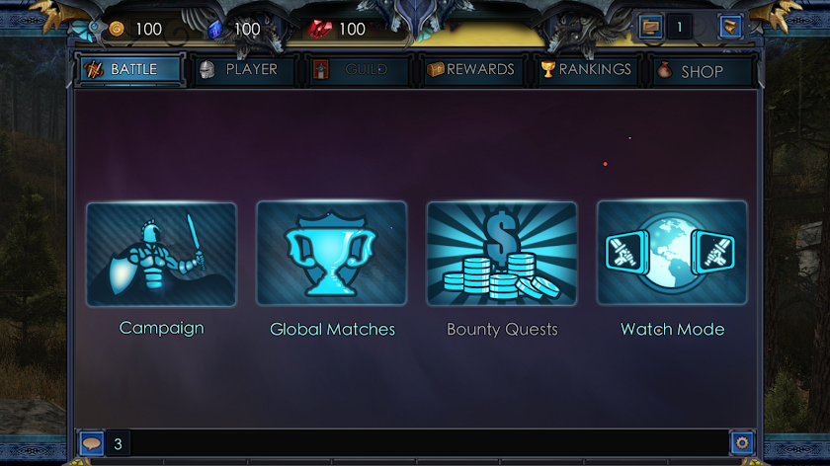830x466 pixels.
Task: Click the mail envelope icon beside counter 1
Action: point(650,27)
